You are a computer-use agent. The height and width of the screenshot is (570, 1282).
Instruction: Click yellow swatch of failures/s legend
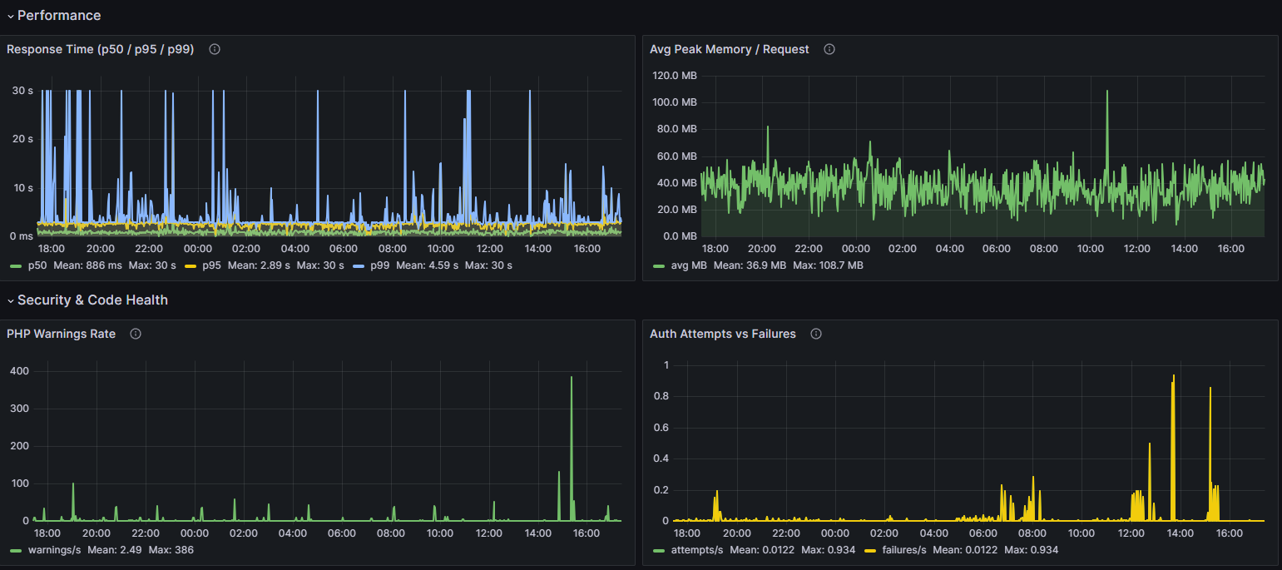[871, 550]
